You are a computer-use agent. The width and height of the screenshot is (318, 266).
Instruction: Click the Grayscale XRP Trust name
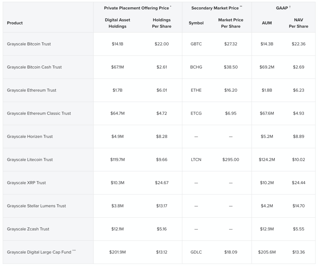26,183
